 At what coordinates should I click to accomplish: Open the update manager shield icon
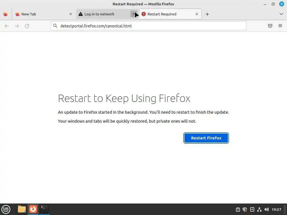pos(245,209)
